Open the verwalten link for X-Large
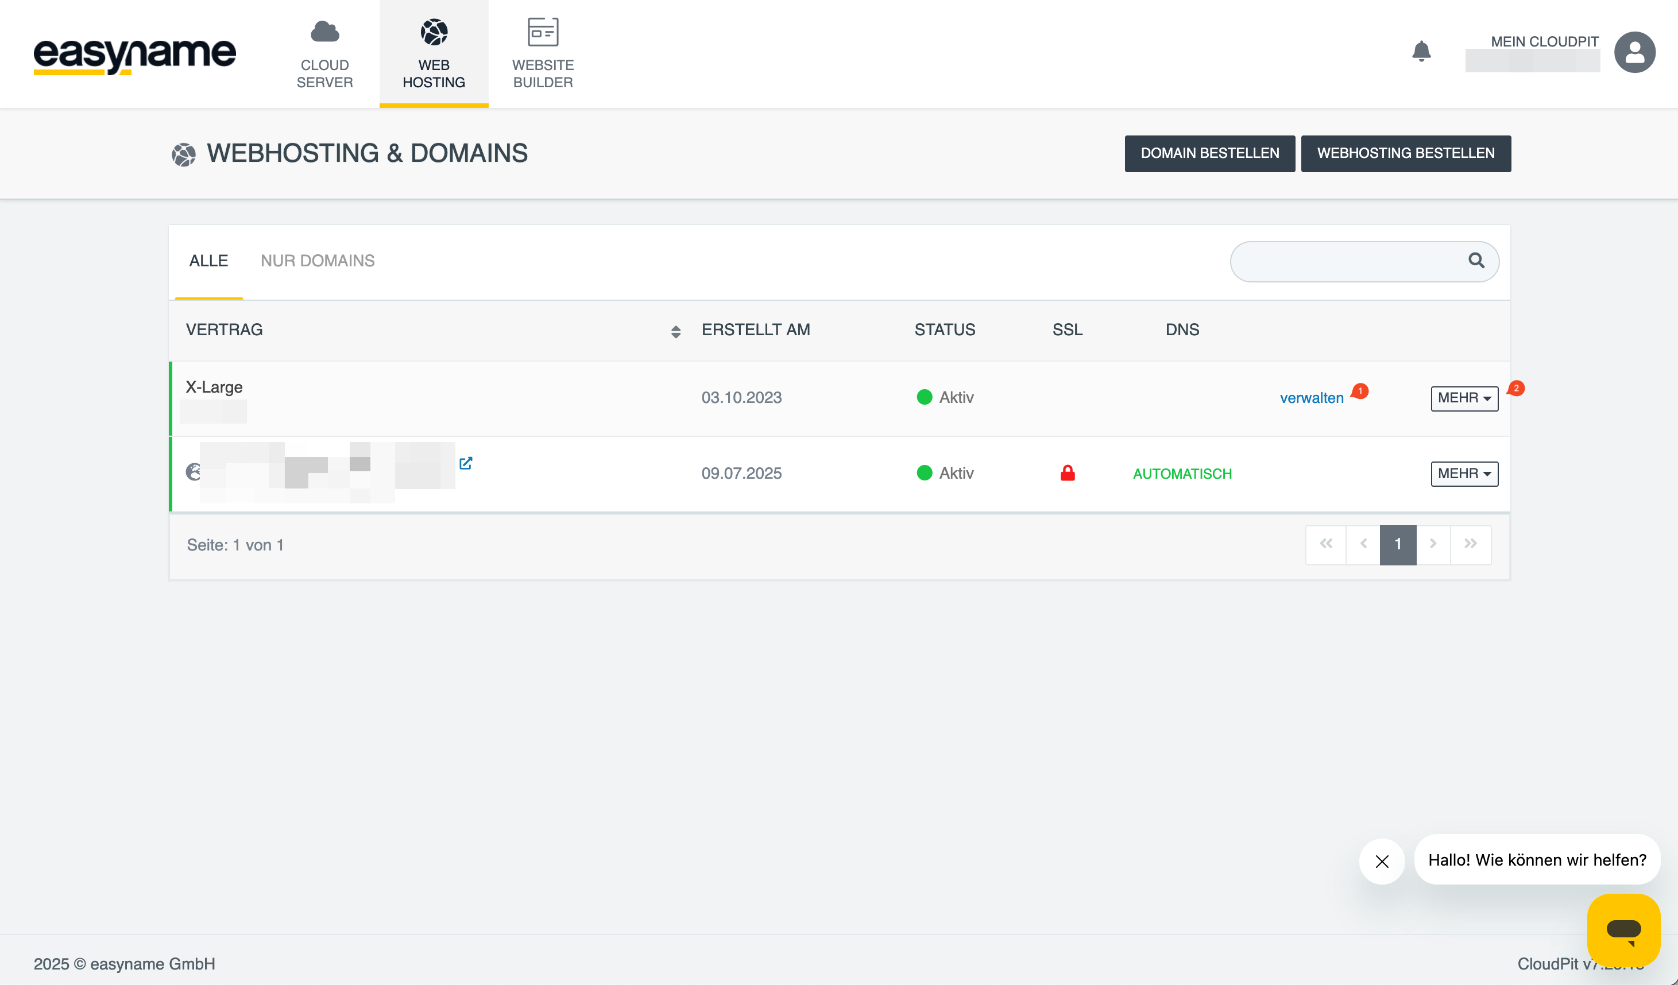This screenshot has height=985, width=1678. point(1311,398)
